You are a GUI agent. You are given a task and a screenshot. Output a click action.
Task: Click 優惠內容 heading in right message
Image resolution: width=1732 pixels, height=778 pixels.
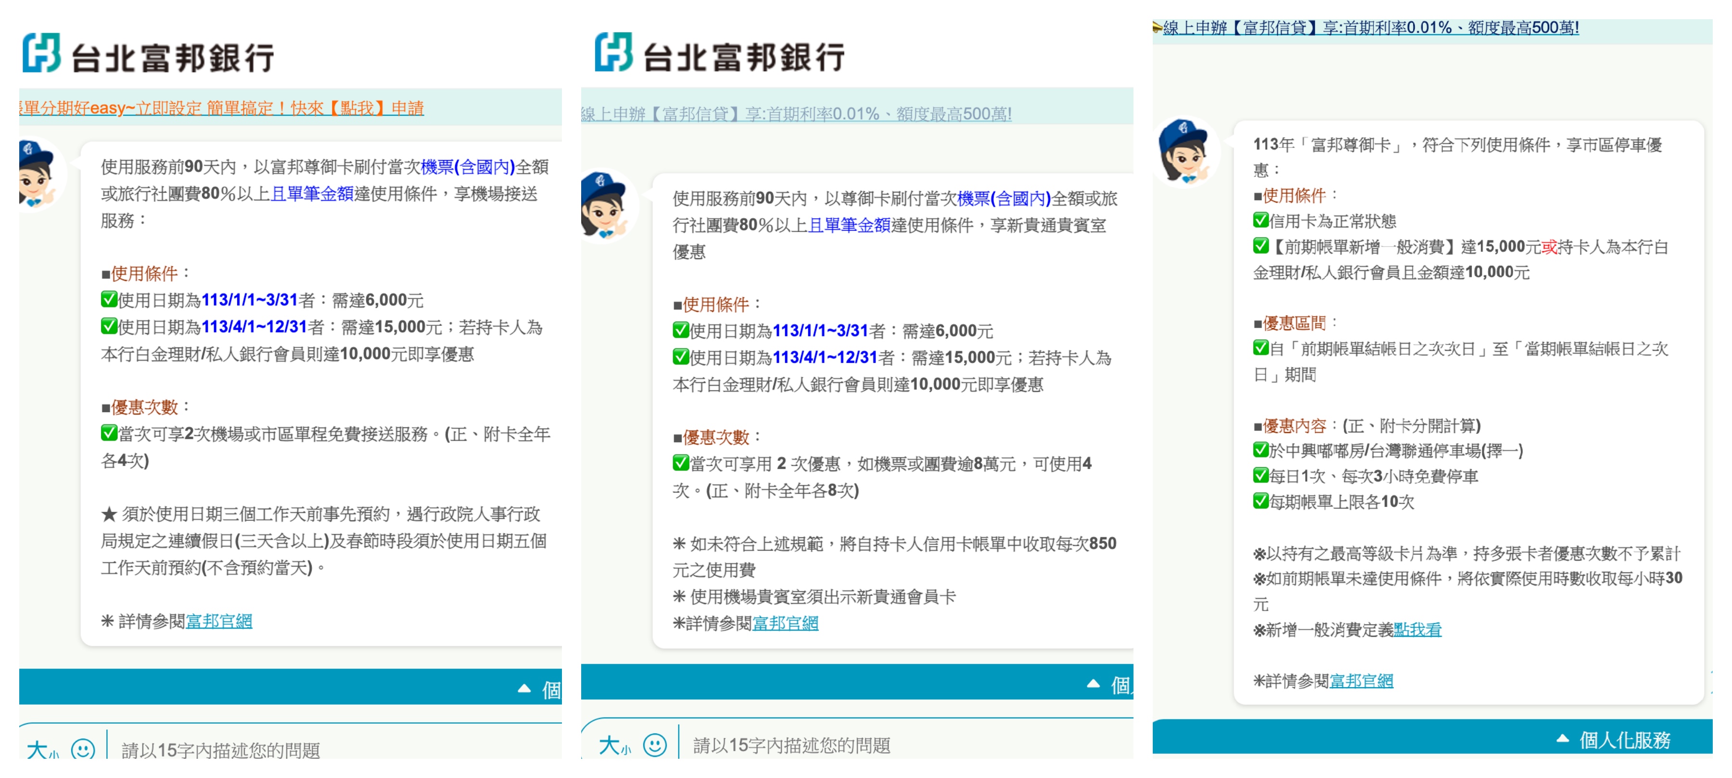point(1294,425)
